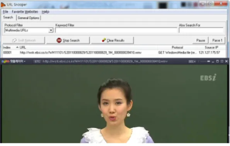Click into the Keyword Filter field

[x=116, y=30]
